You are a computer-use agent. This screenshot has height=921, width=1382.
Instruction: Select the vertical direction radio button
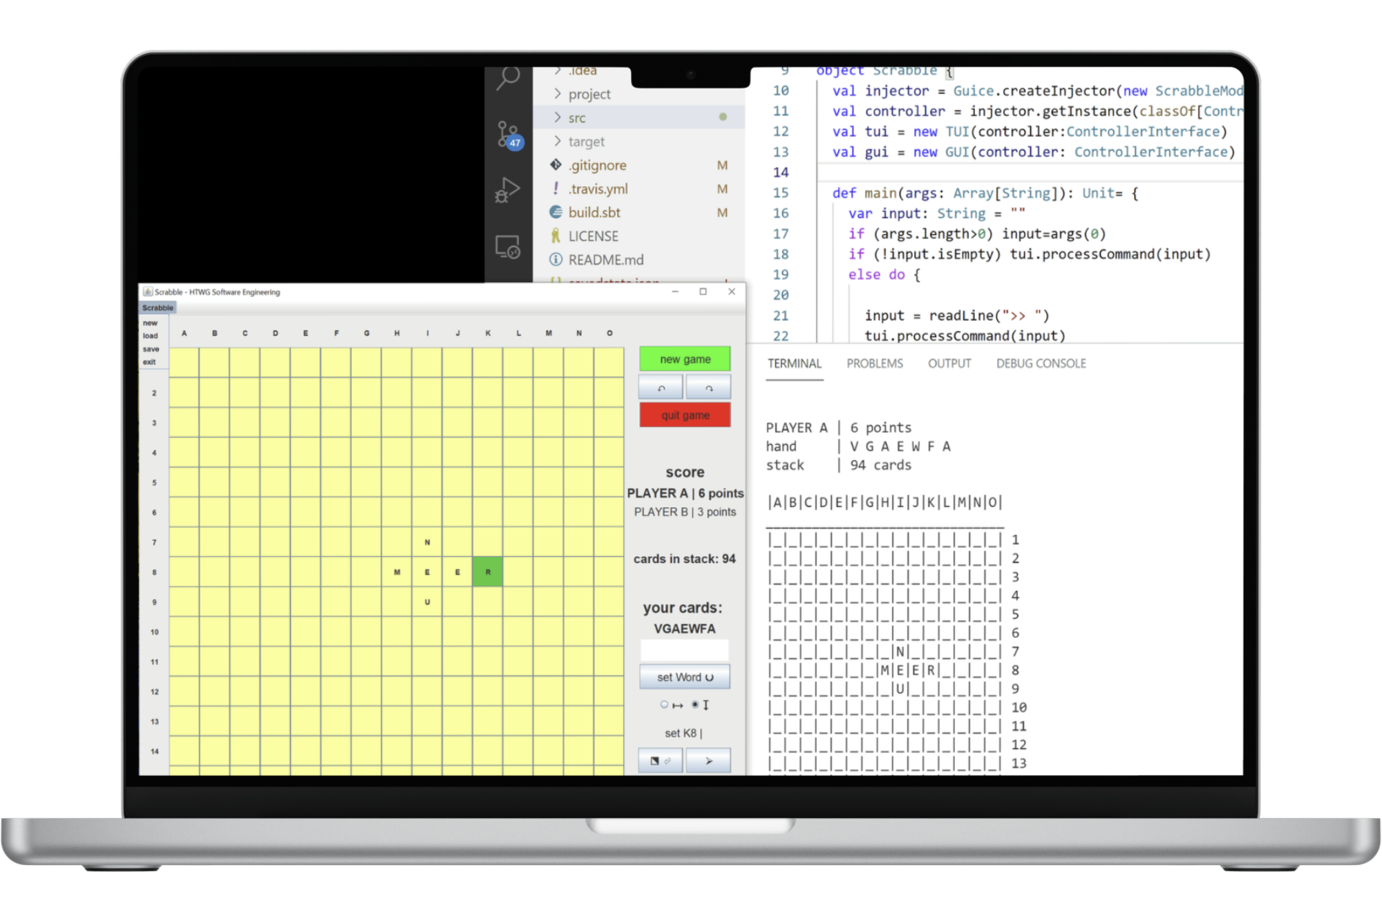[695, 705]
